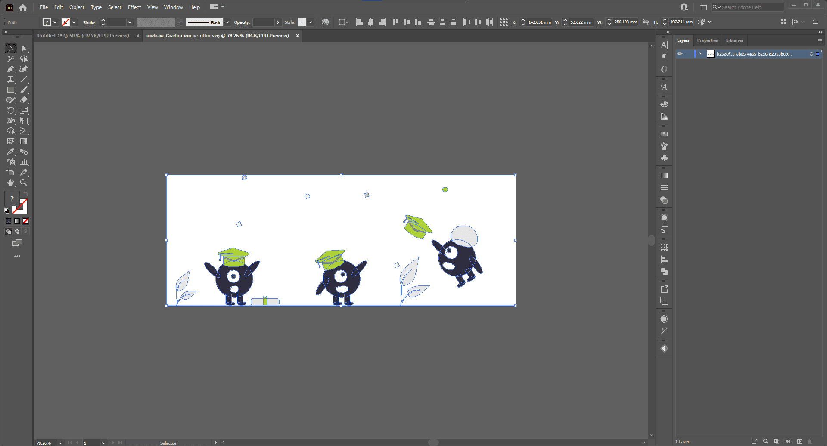Switch to the Untitled-1 document tab
This screenshot has height=446, width=827.
pos(83,36)
